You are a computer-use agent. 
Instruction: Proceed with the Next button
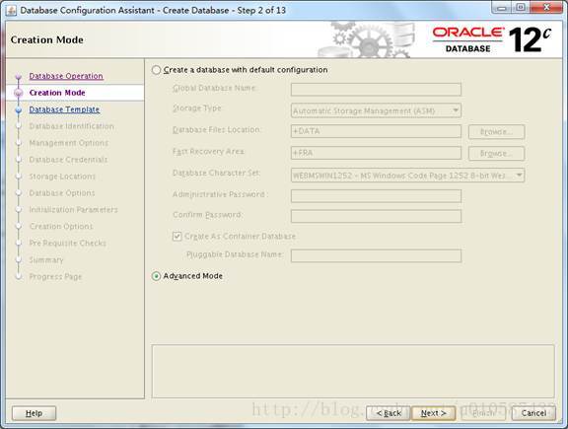point(433,413)
